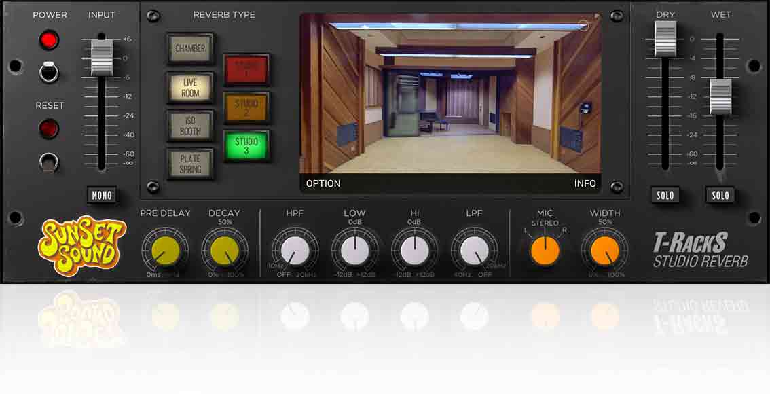
Task: Select the HI EQ knob
Action: (x=415, y=250)
